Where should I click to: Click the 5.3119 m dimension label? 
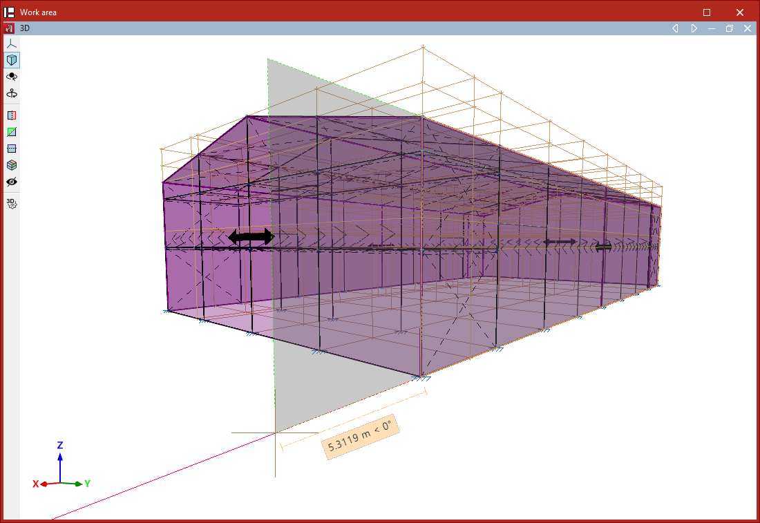[x=360, y=437]
